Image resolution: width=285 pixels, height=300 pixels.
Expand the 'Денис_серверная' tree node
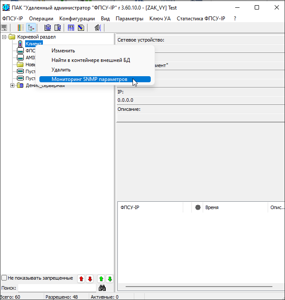[12, 85]
